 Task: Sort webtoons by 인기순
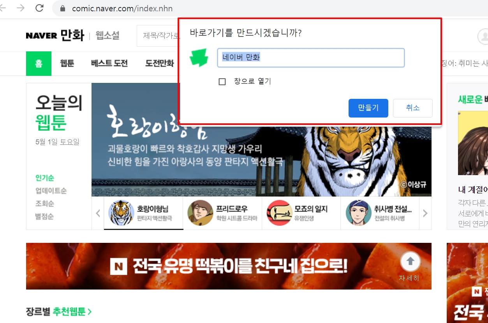click(45, 178)
